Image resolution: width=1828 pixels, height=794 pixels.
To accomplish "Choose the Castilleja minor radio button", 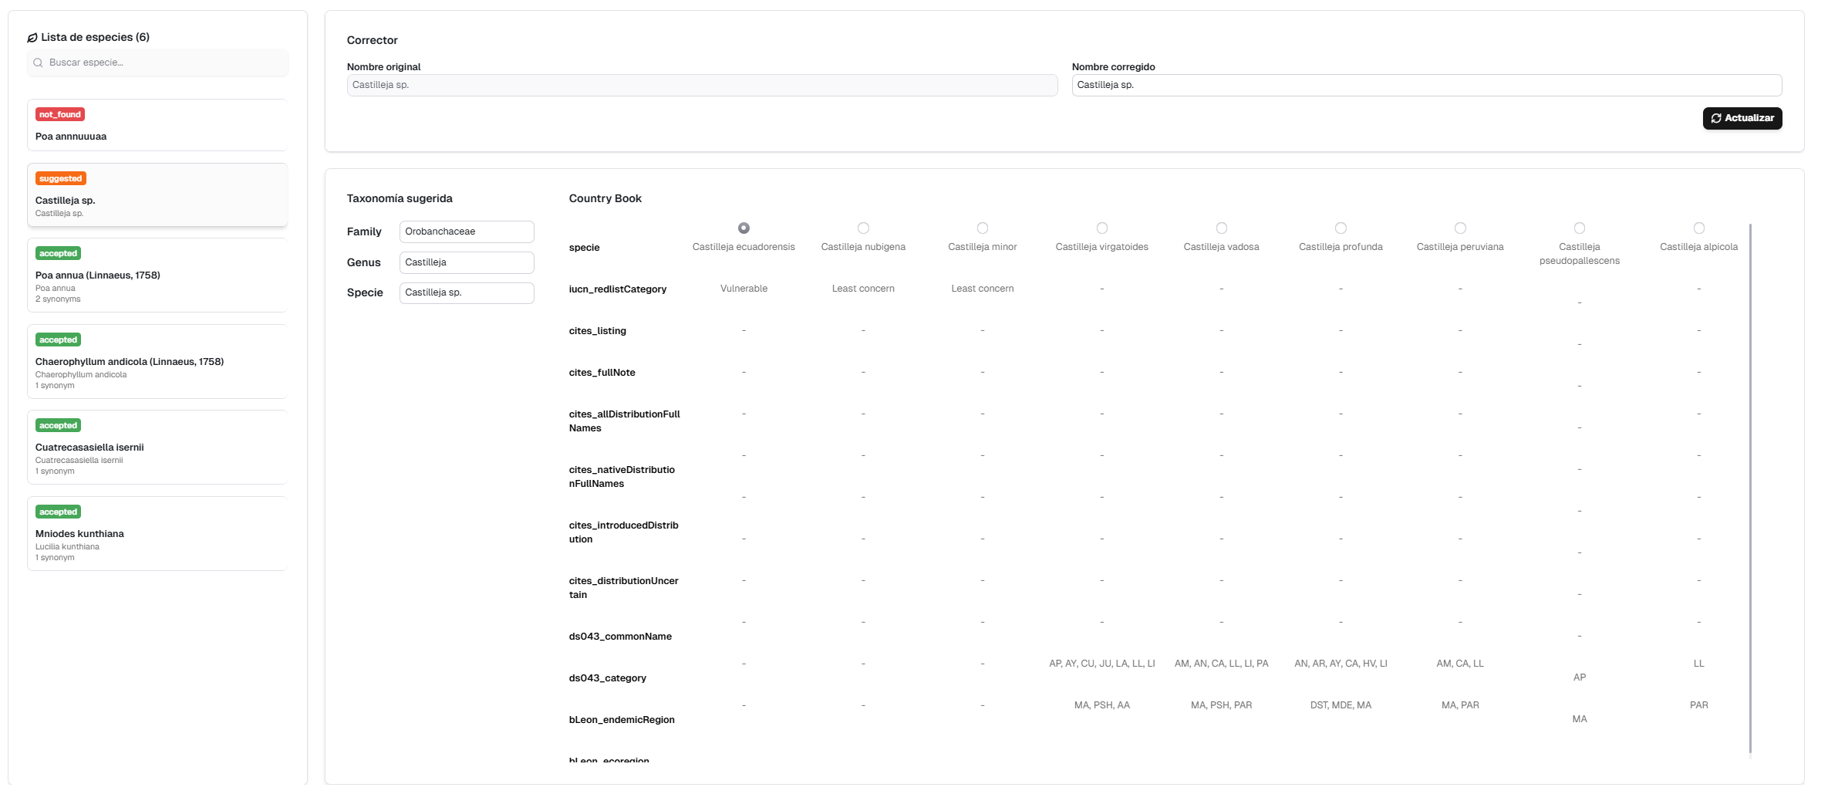I will tap(982, 228).
